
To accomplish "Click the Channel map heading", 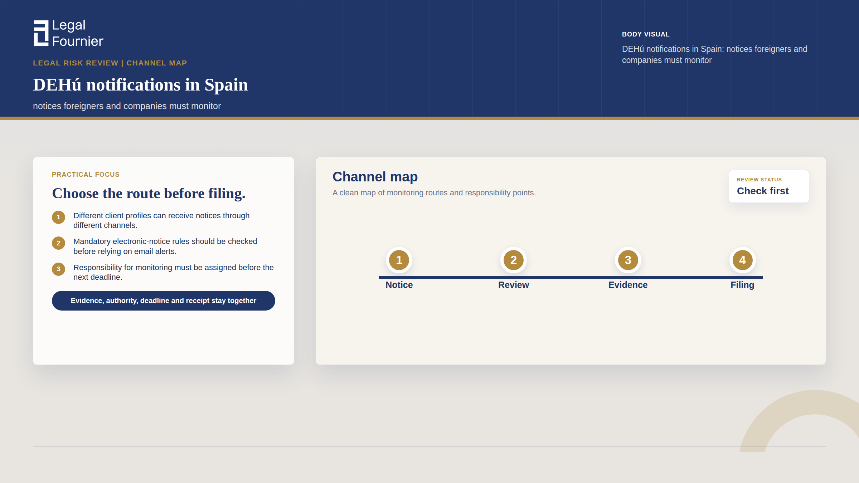I will click(375, 177).
